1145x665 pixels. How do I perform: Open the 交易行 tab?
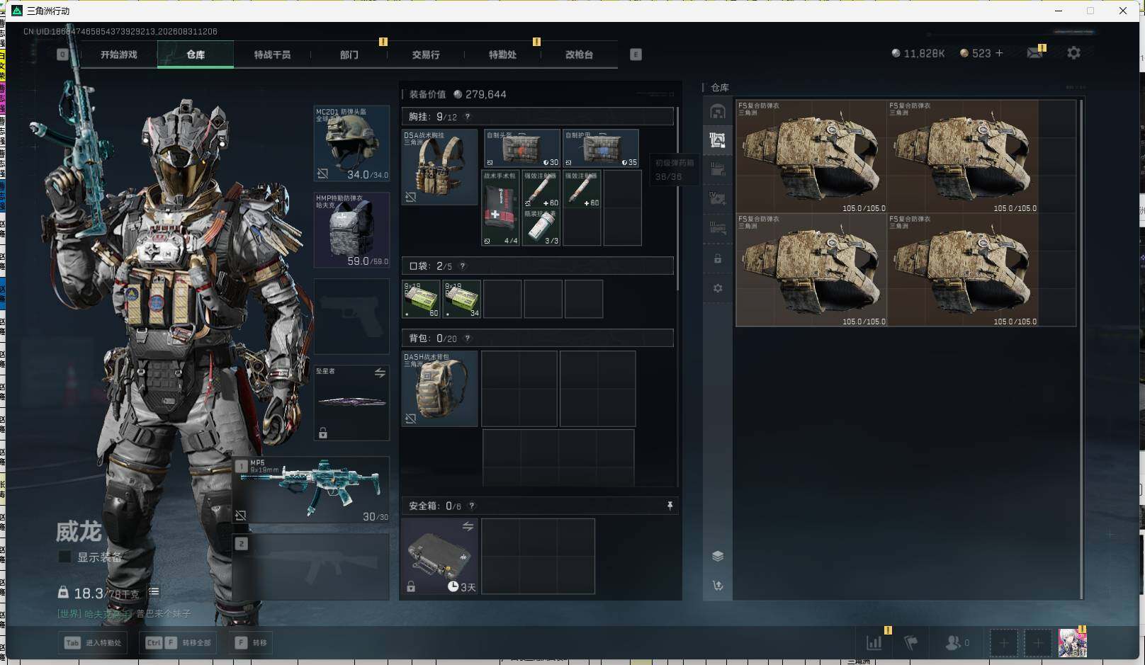(x=425, y=55)
